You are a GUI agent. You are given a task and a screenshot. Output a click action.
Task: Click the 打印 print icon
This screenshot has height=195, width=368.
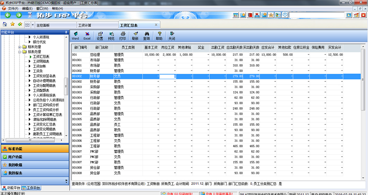coord(122,35)
